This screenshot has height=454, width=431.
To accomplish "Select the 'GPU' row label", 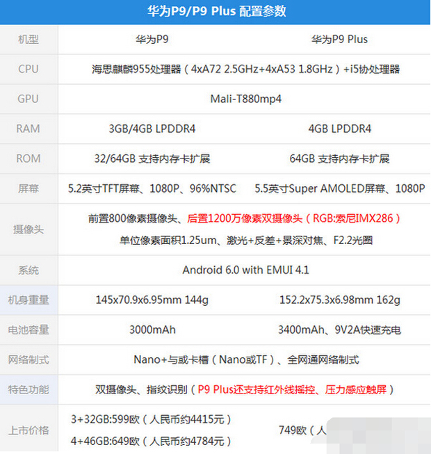I will tap(28, 99).
